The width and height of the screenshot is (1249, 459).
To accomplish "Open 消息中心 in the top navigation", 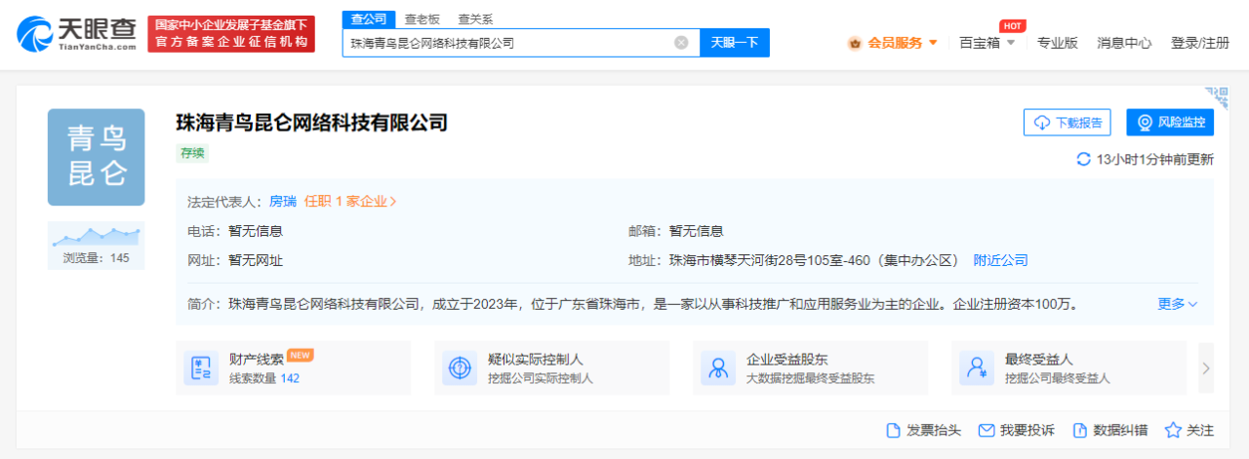I will pyautogui.click(x=1124, y=43).
